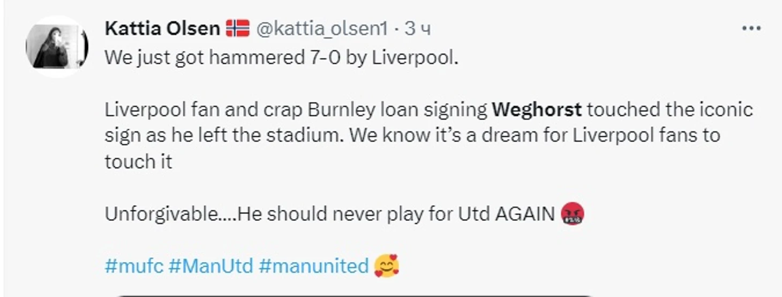This screenshot has width=782, height=297.
Task: Click the "7-0" score in the tweet
Action: [323, 58]
